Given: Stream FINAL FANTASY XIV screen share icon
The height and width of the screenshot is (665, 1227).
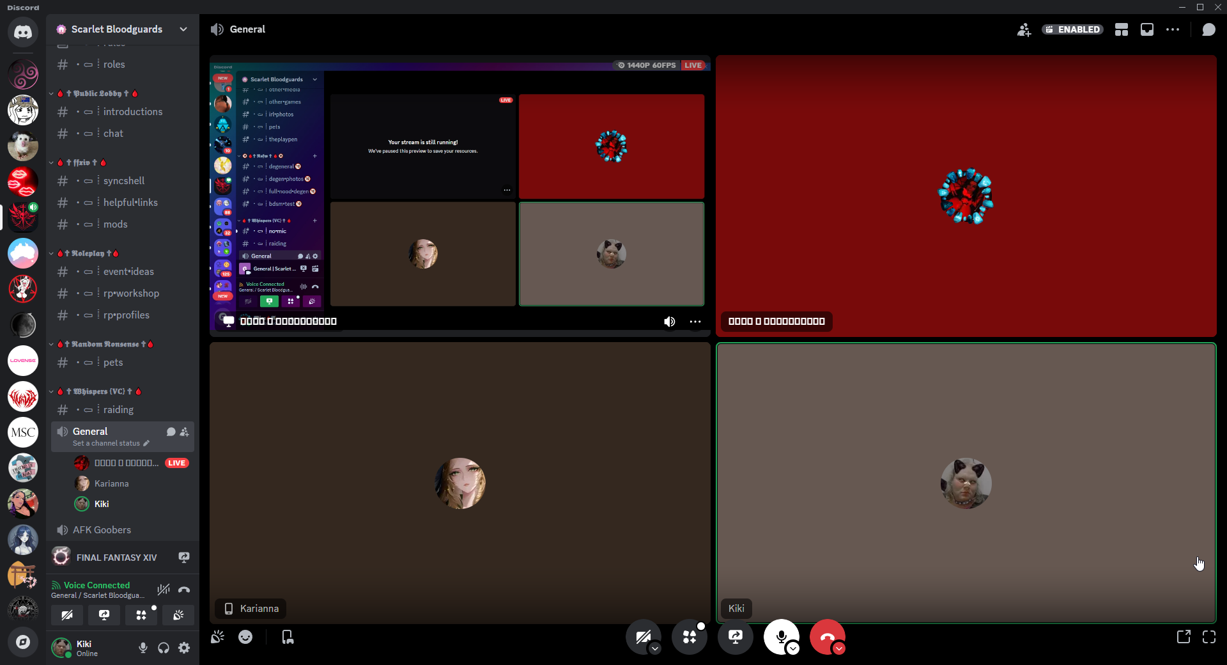Looking at the screenshot, I should [184, 558].
